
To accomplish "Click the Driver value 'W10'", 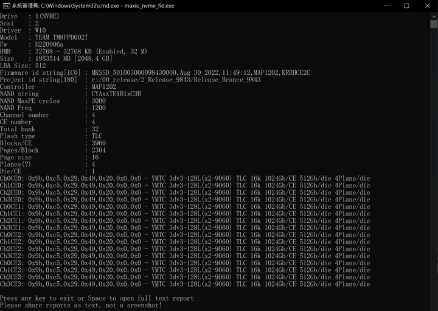I will coord(41,30).
